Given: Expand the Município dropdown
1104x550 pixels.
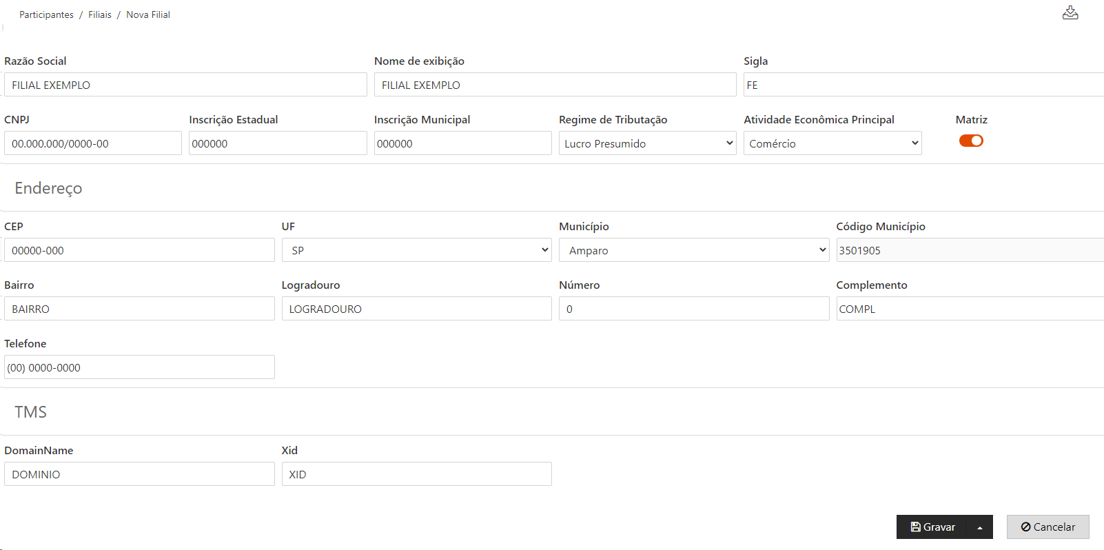Looking at the screenshot, I should [x=693, y=250].
